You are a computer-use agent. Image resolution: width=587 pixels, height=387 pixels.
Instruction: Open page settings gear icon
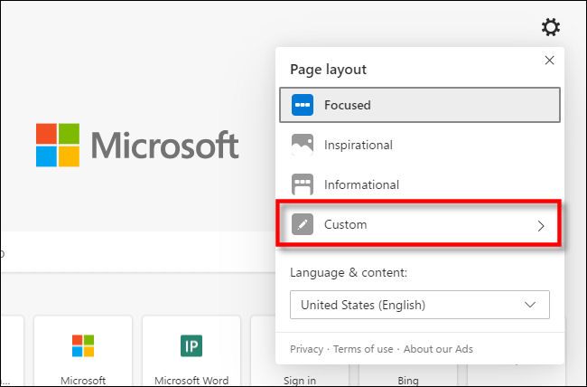[550, 28]
